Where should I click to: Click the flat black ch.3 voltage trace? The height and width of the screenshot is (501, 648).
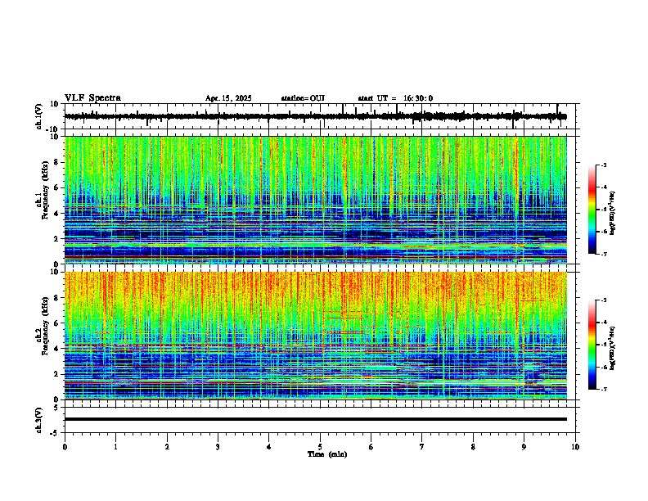pos(316,419)
